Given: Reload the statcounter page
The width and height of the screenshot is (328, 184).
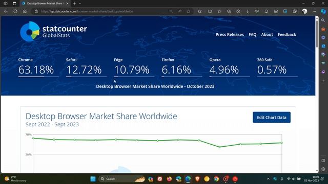Looking at the screenshot, I should click(15, 11).
